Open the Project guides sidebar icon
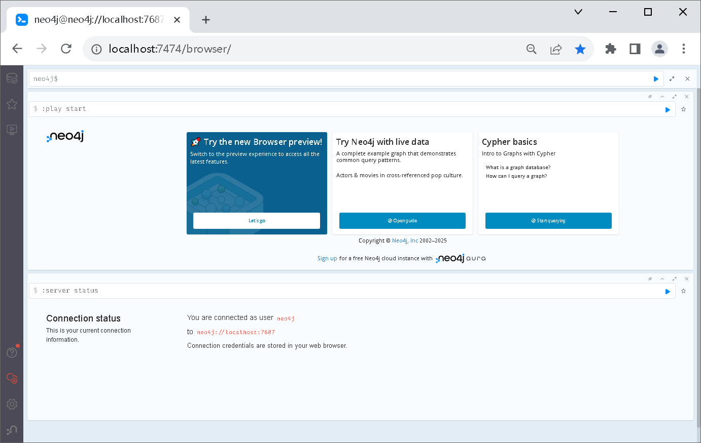The width and height of the screenshot is (701, 443). coord(12,130)
